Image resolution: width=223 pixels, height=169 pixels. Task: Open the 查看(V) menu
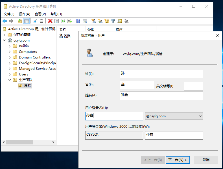click(40, 14)
